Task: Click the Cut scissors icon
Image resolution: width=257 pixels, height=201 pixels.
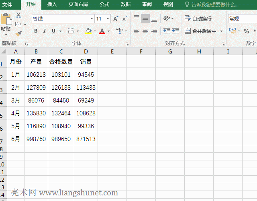Action: pyautogui.click(x=18, y=15)
